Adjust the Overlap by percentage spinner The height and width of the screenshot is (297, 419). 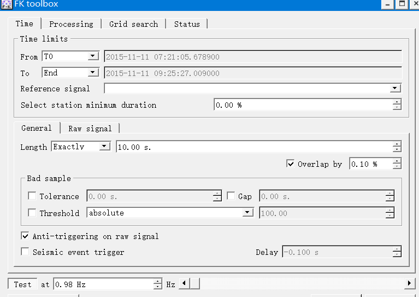tap(397, 164)
